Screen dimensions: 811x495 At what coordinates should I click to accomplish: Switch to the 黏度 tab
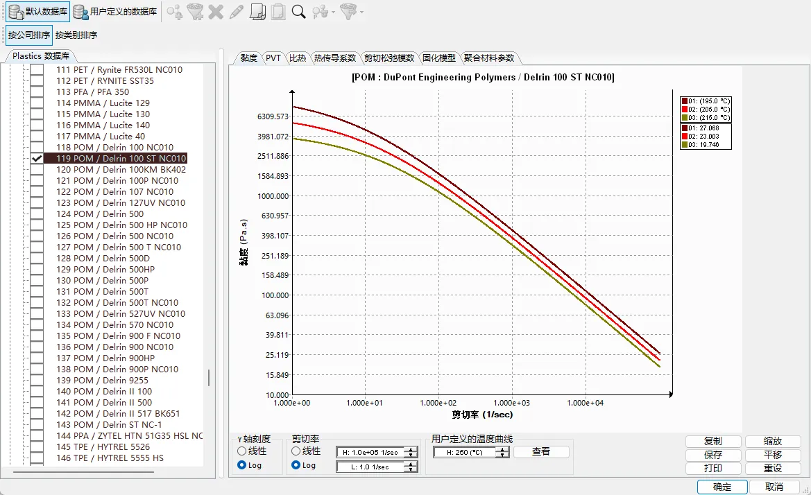(249, 58)
